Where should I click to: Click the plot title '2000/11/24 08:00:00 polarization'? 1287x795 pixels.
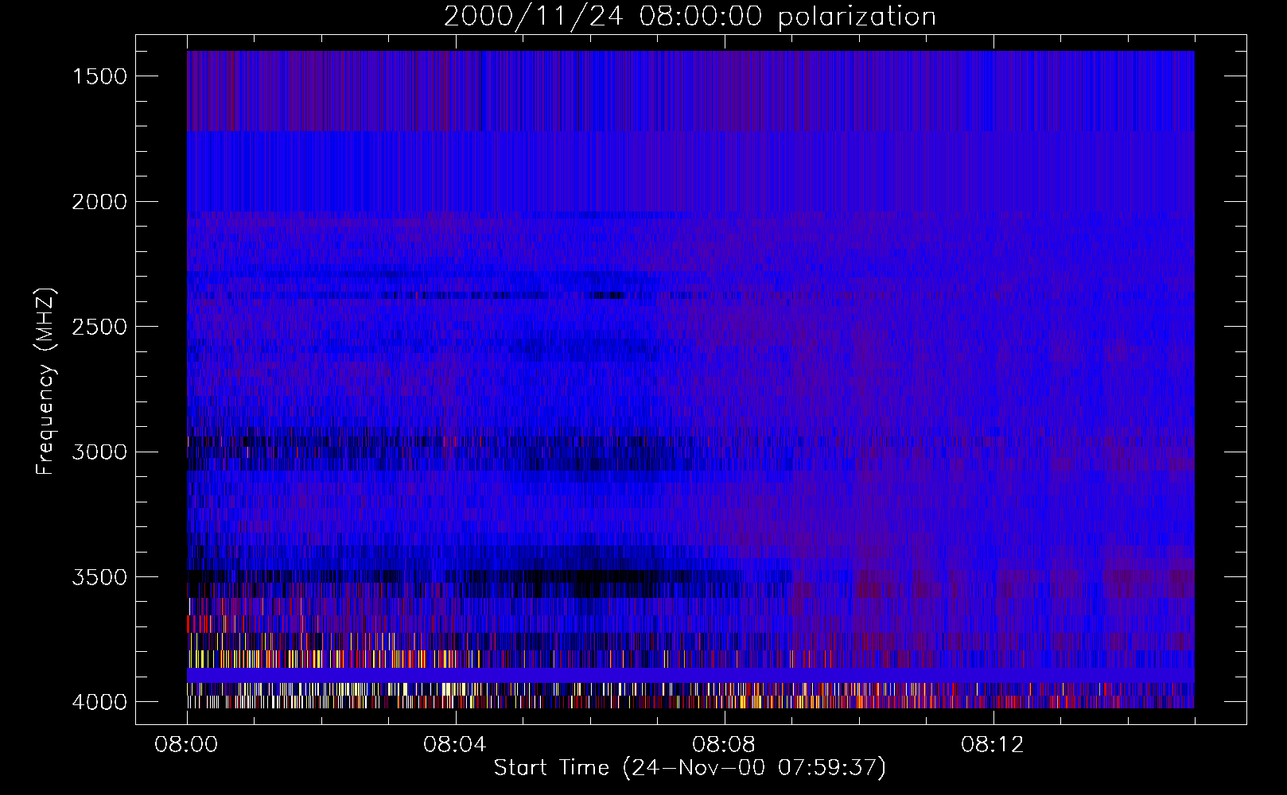point(690,17)
